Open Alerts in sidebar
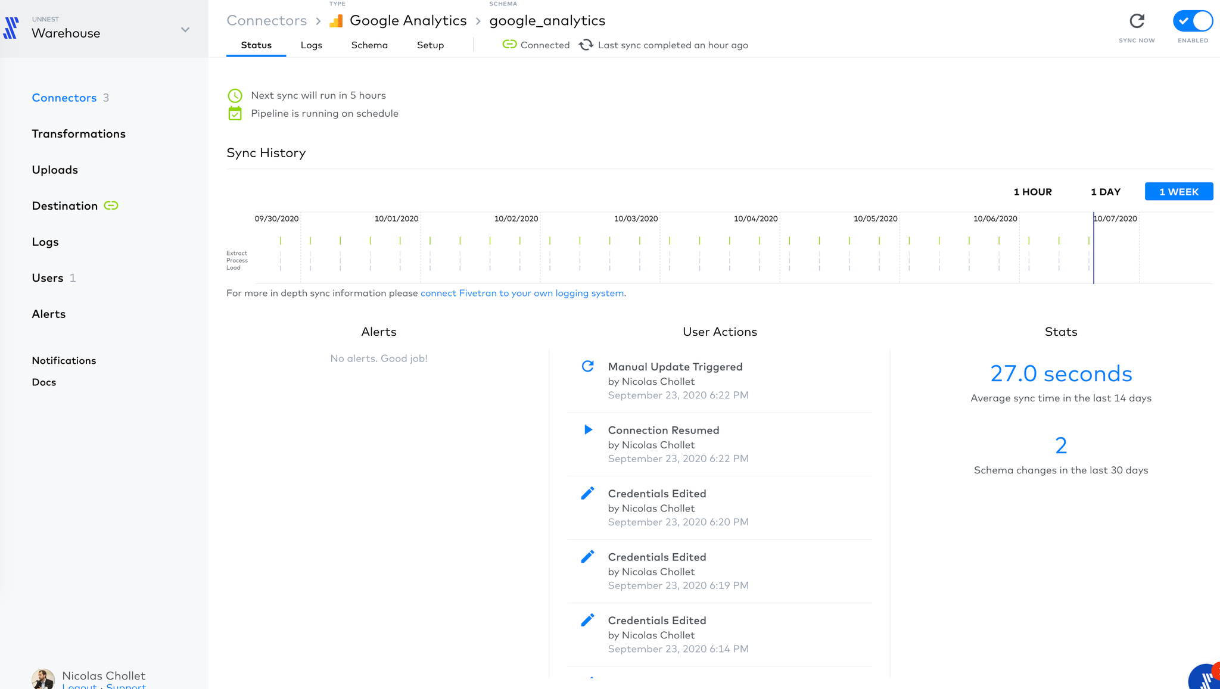This screenshot has width=1220, height=689. [x=49, y=314]
